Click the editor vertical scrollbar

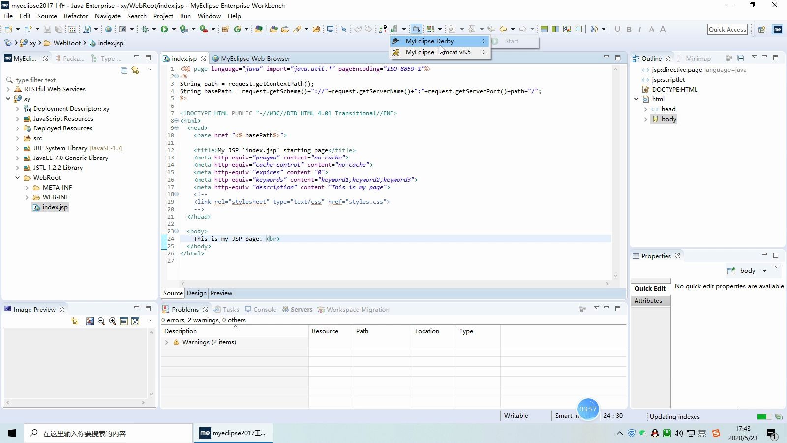pyautogui.click(x=615, y=172)
